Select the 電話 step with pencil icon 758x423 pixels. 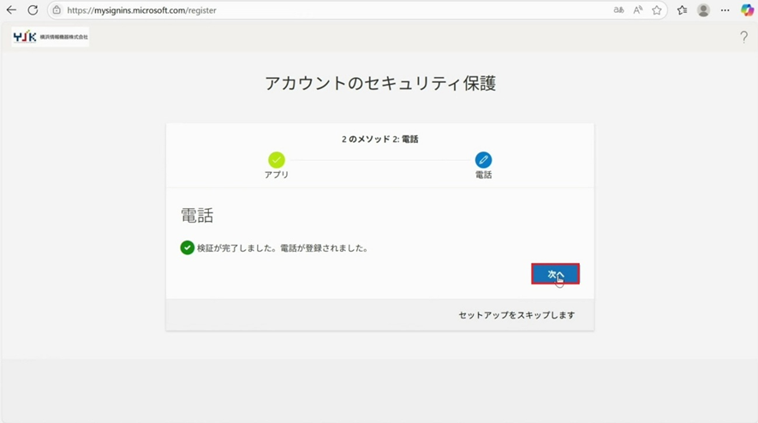click(483, 160)
